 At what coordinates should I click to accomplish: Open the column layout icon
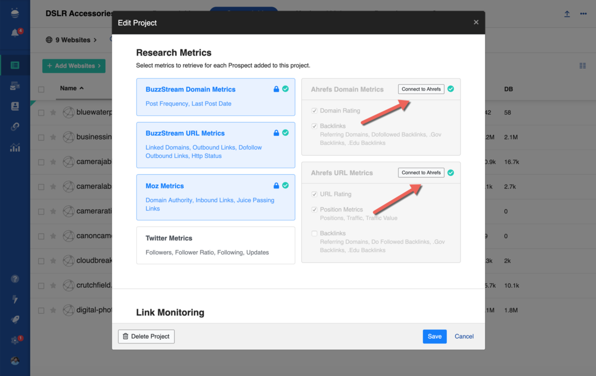pyautogui.click(x=582, y=66)
